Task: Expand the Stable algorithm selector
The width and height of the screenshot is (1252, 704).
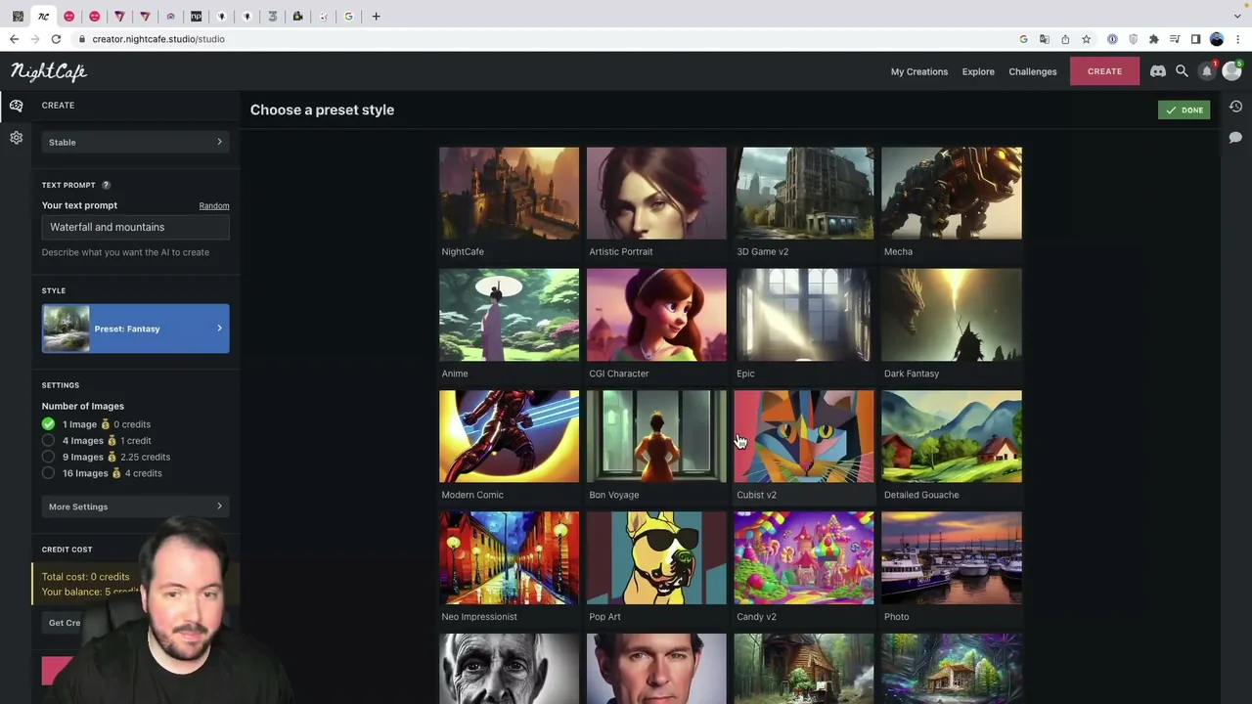Action: (135, 143)
